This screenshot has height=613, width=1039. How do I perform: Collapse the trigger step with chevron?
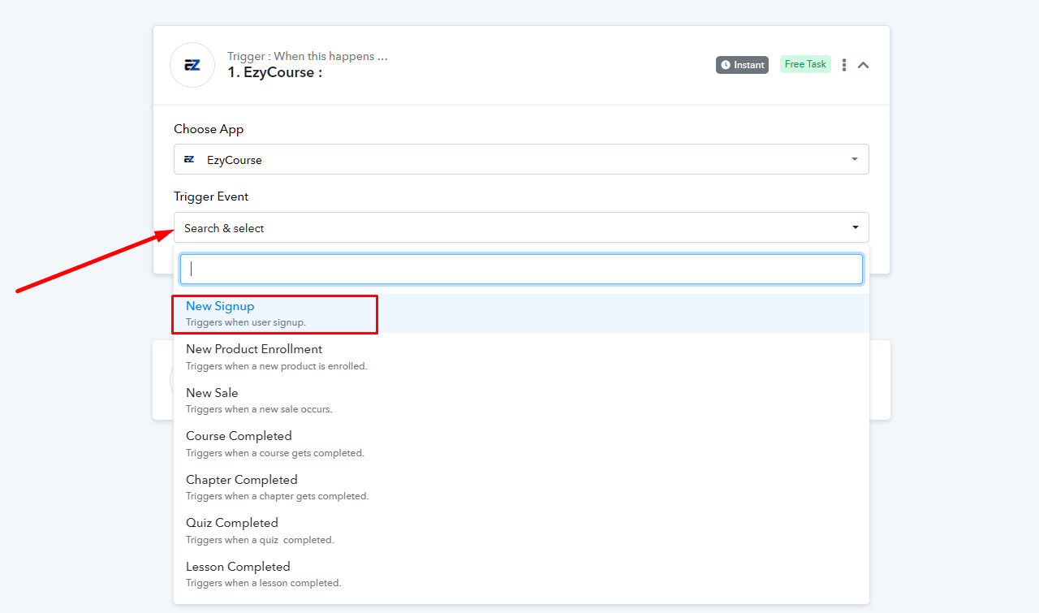[864, 65]
